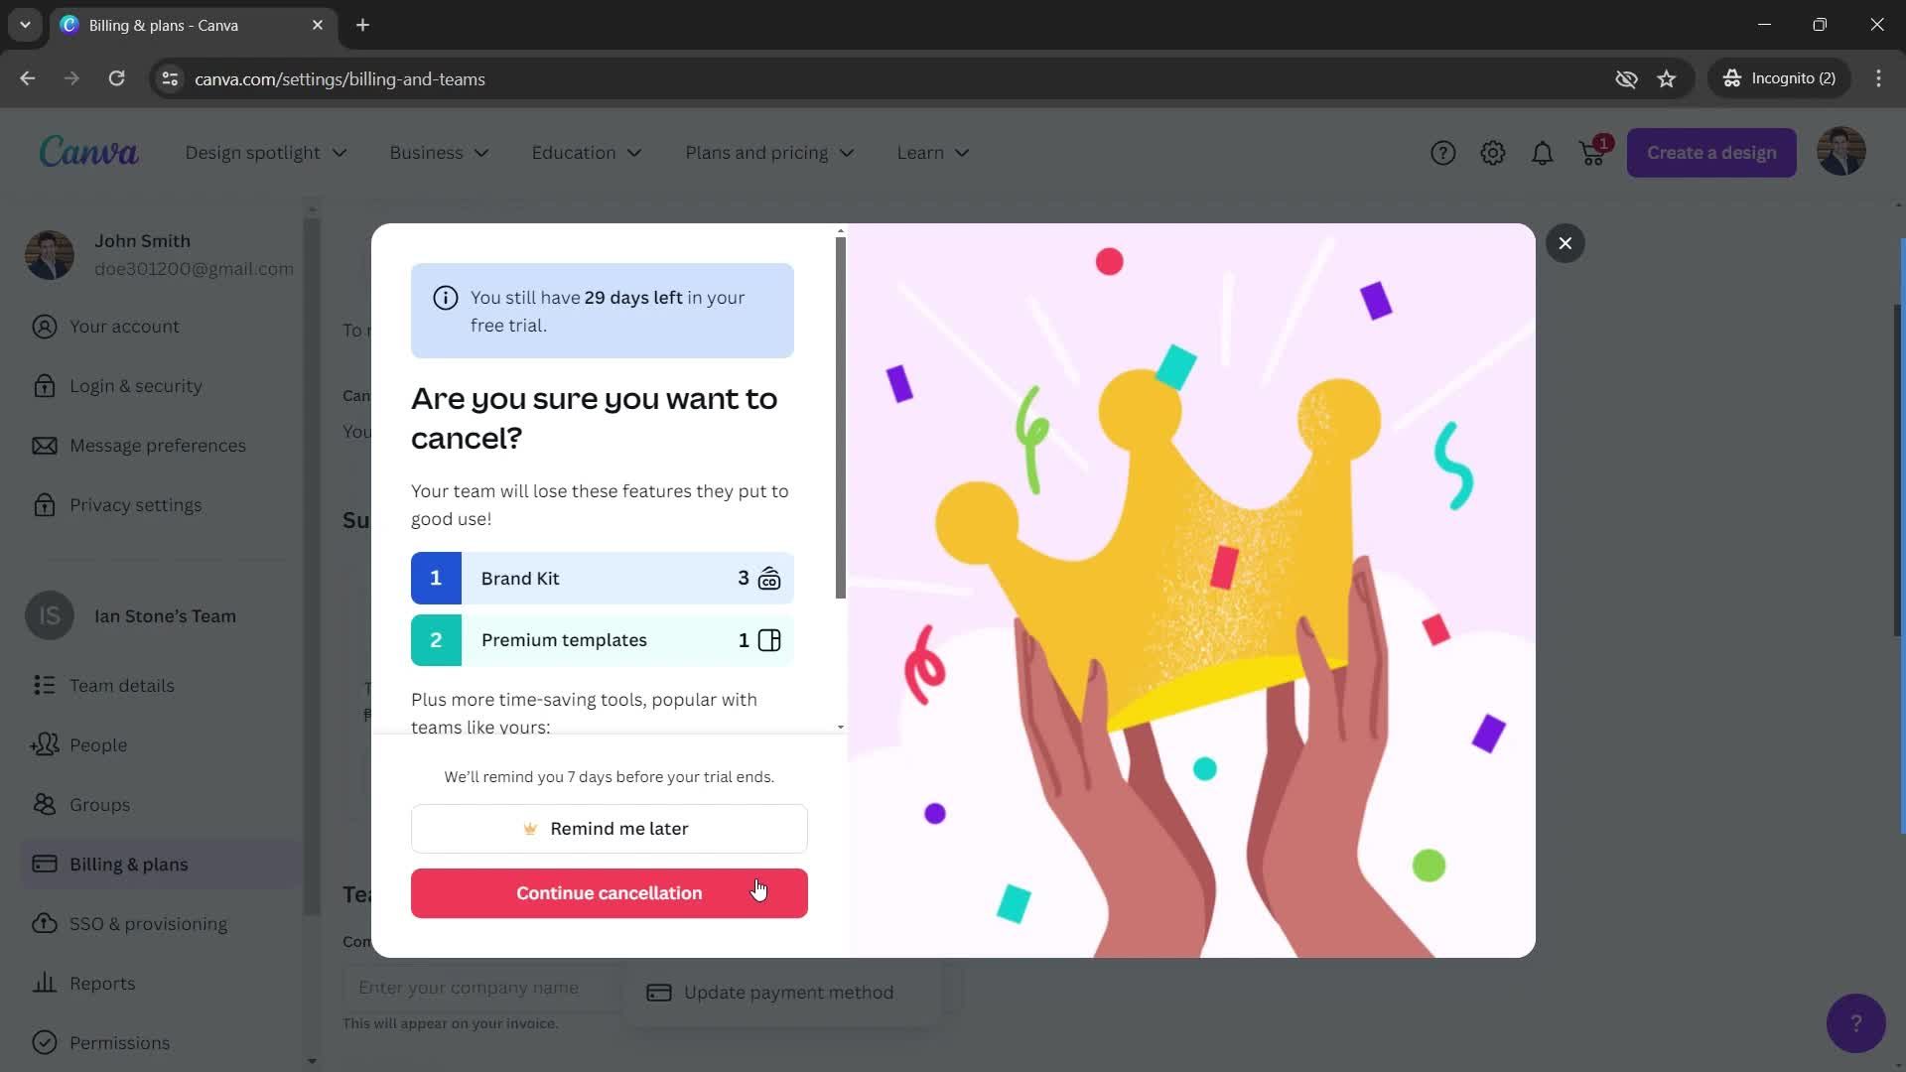Close the cancellation modal
The width and height of the screenshot is (1906, 1072).
1566,242
